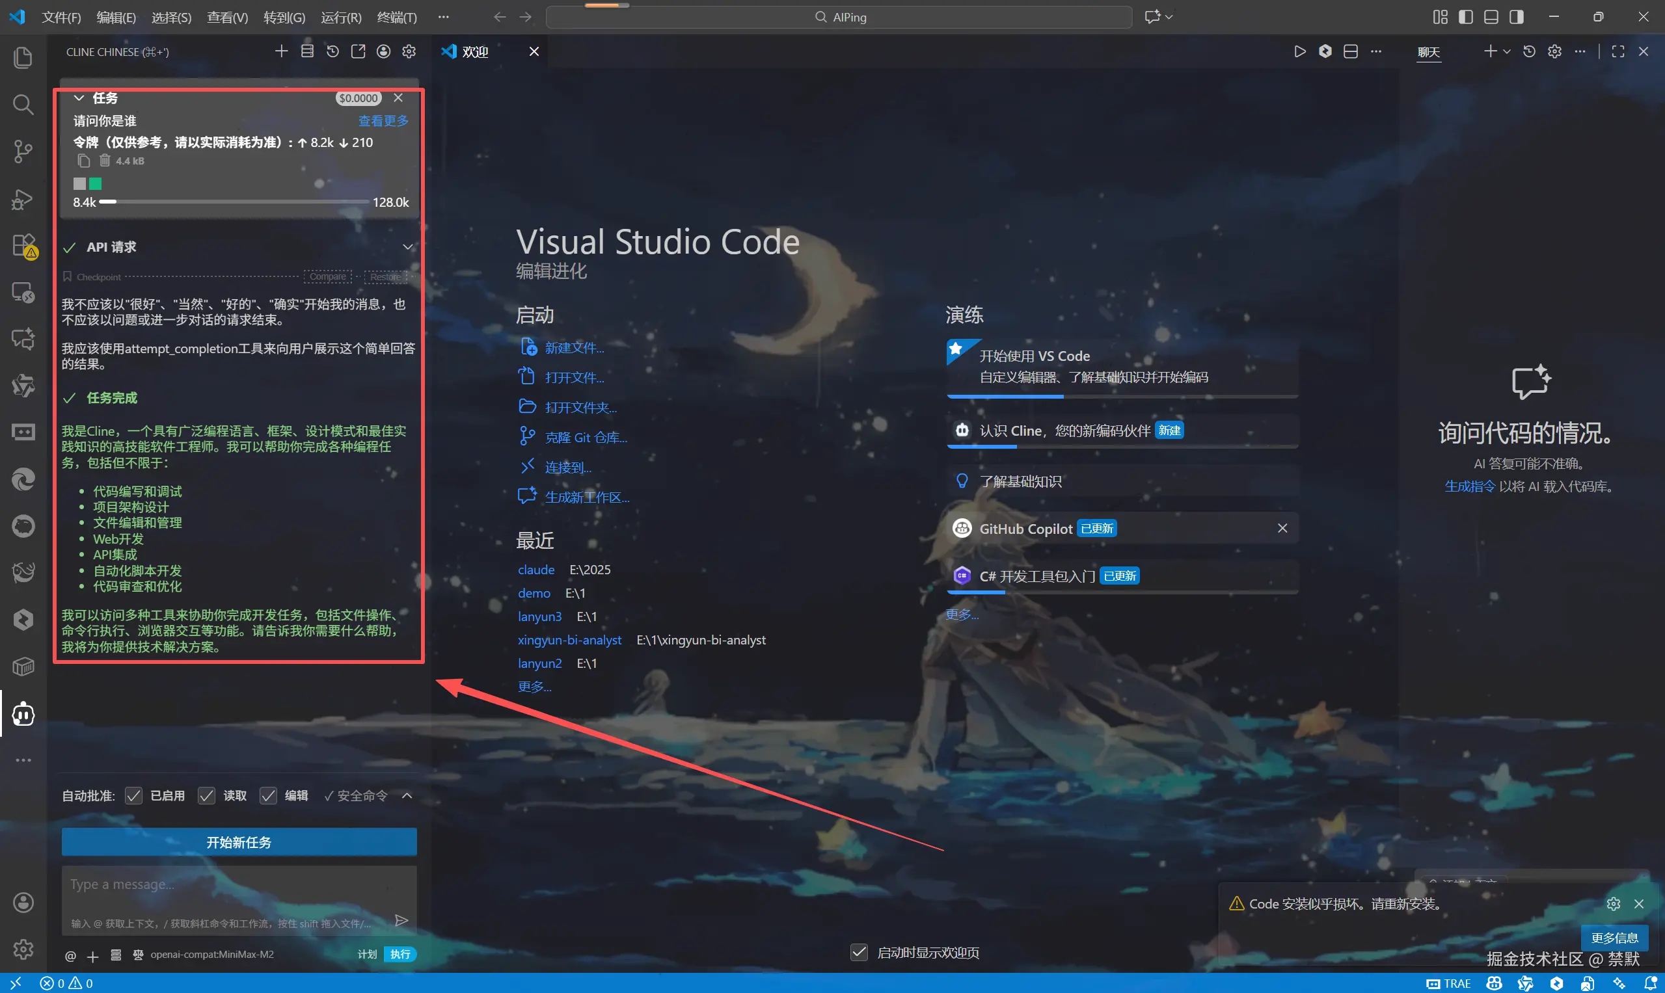
Task: Select the 欢迎 editor tab
Action: tap(475, 51)
